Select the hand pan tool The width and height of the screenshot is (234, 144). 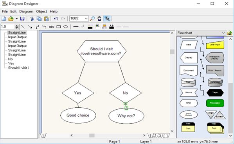tap(99, 19)
